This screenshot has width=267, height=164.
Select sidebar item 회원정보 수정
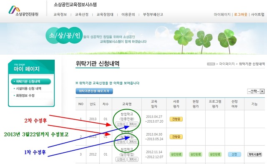25,96
